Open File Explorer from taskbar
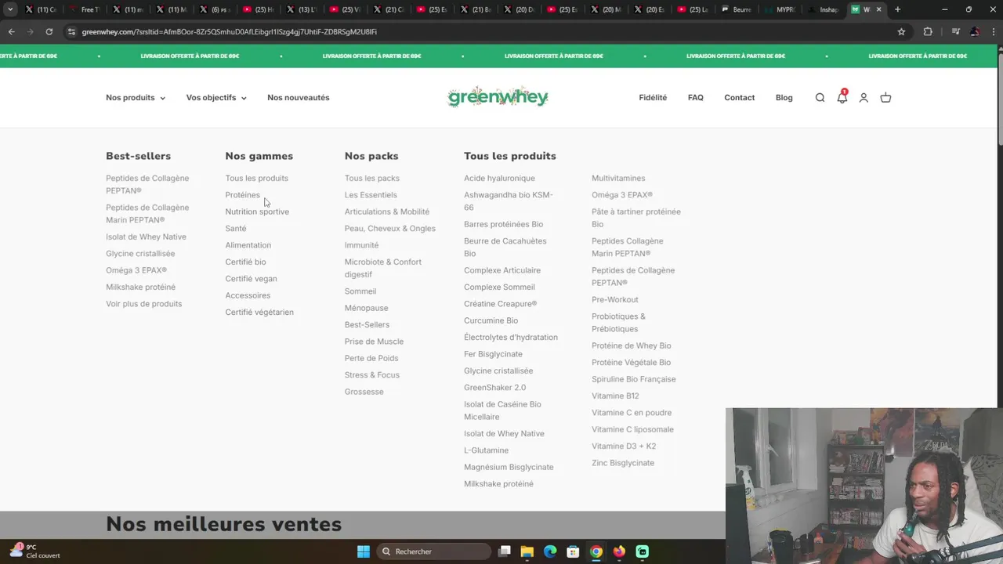The height and width of the screenshot is (564, 1003). [x=527, y=551]
